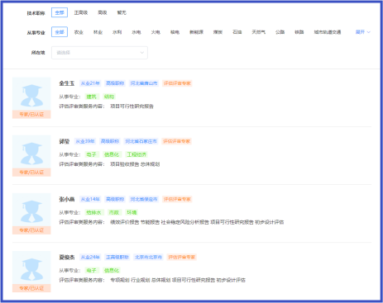383x303 pixels.
Task: Click the green 工程经济 specialty tag
Action: coord(136,154)
